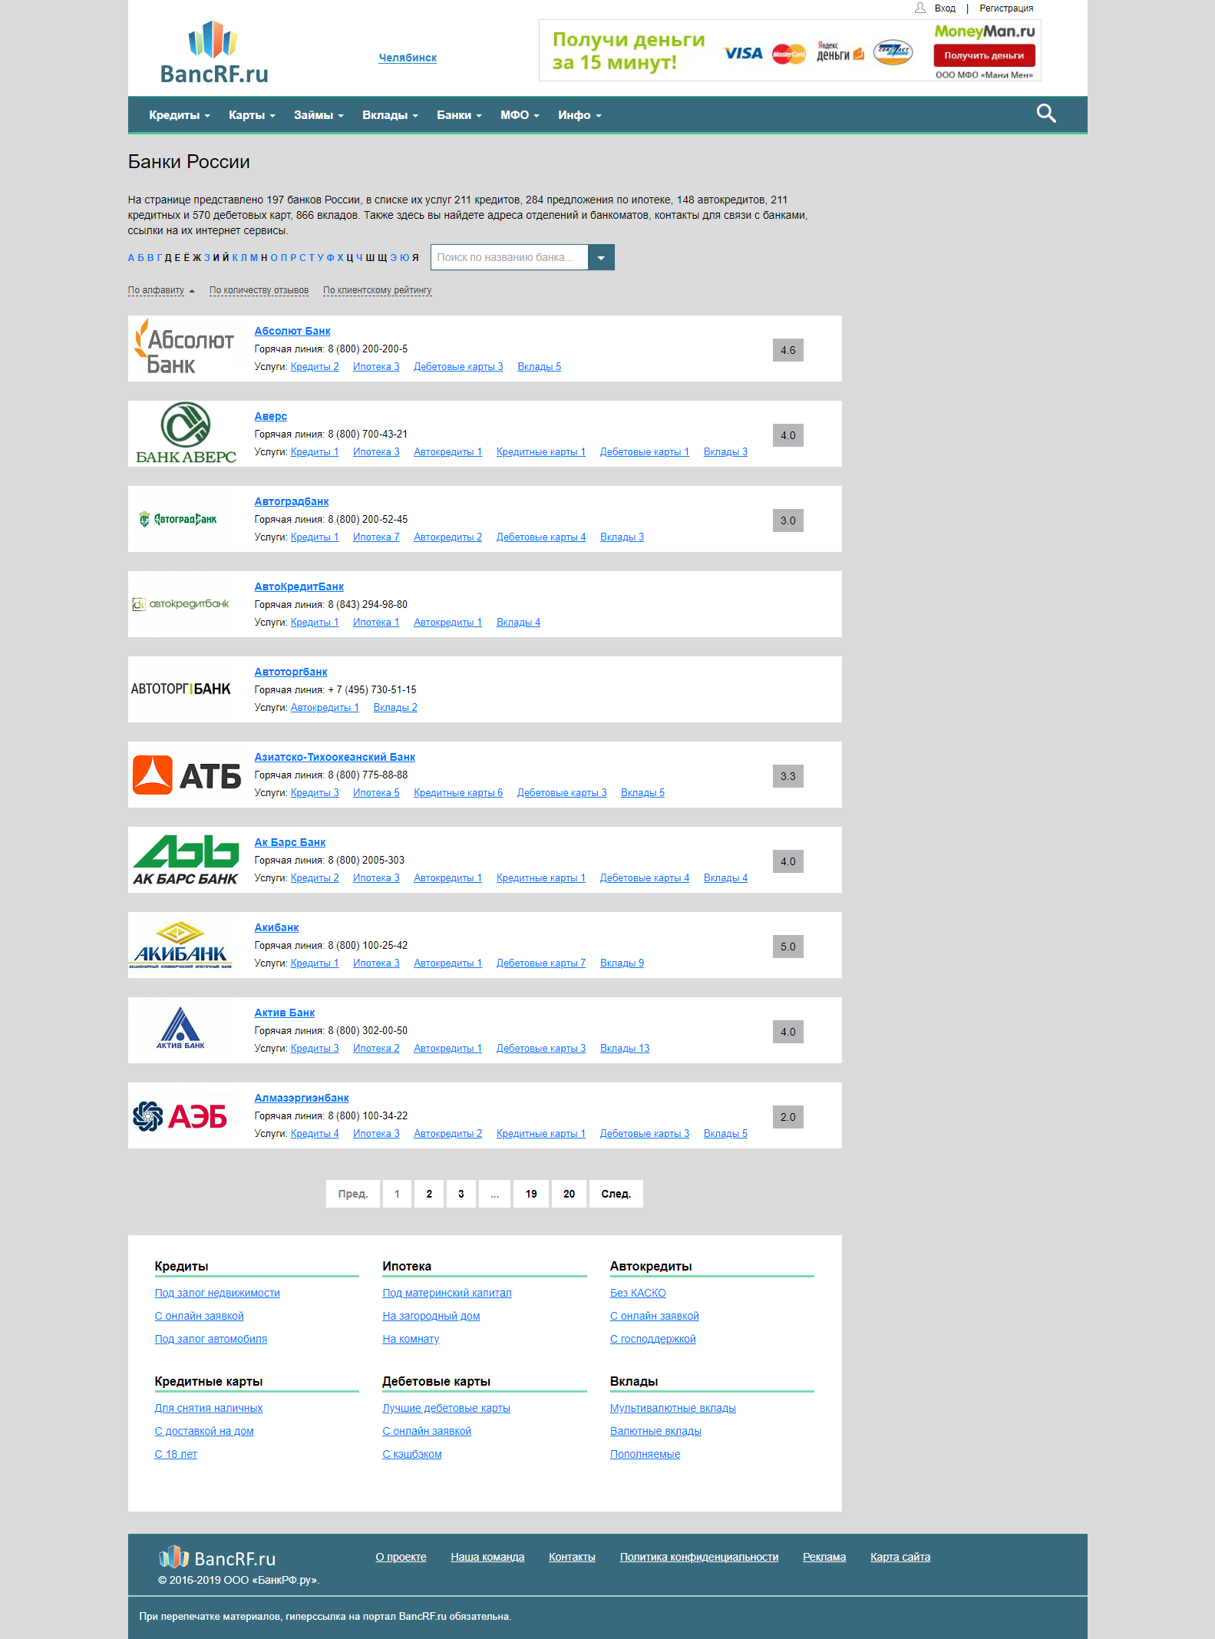The width and height of the screenshot is (1215, 1639).
Task: Open Алмазэргиэнбанк title link
Action: coord(302,1098)
